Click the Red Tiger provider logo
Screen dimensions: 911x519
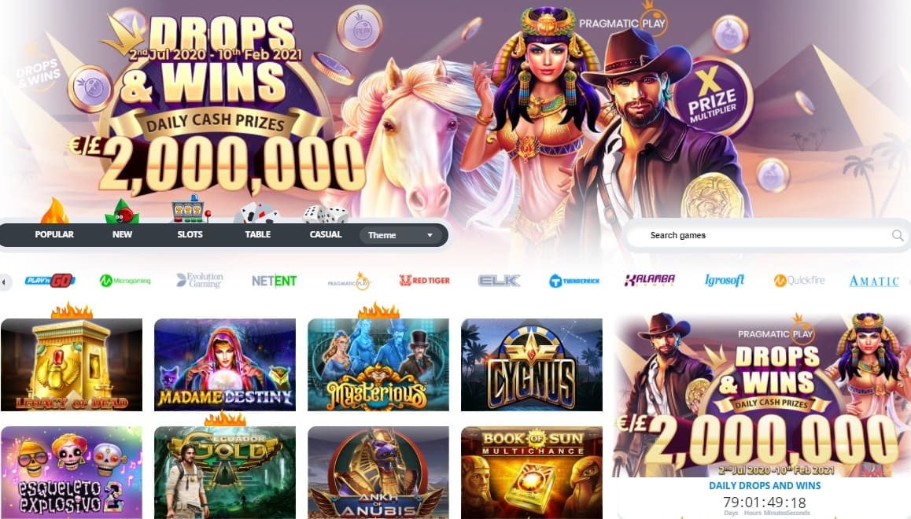(x=425, y=281)
